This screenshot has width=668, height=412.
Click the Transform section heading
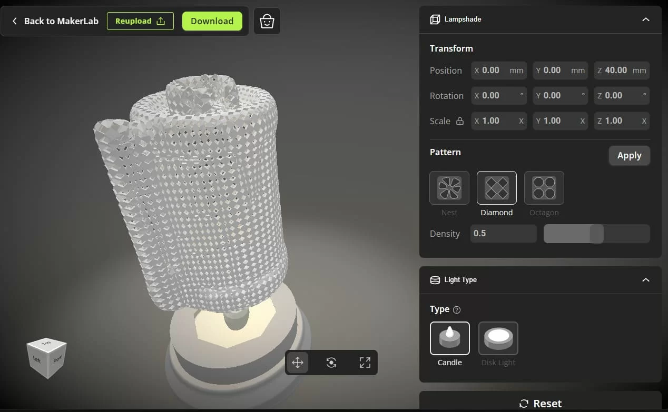click(x=451, y=48)
